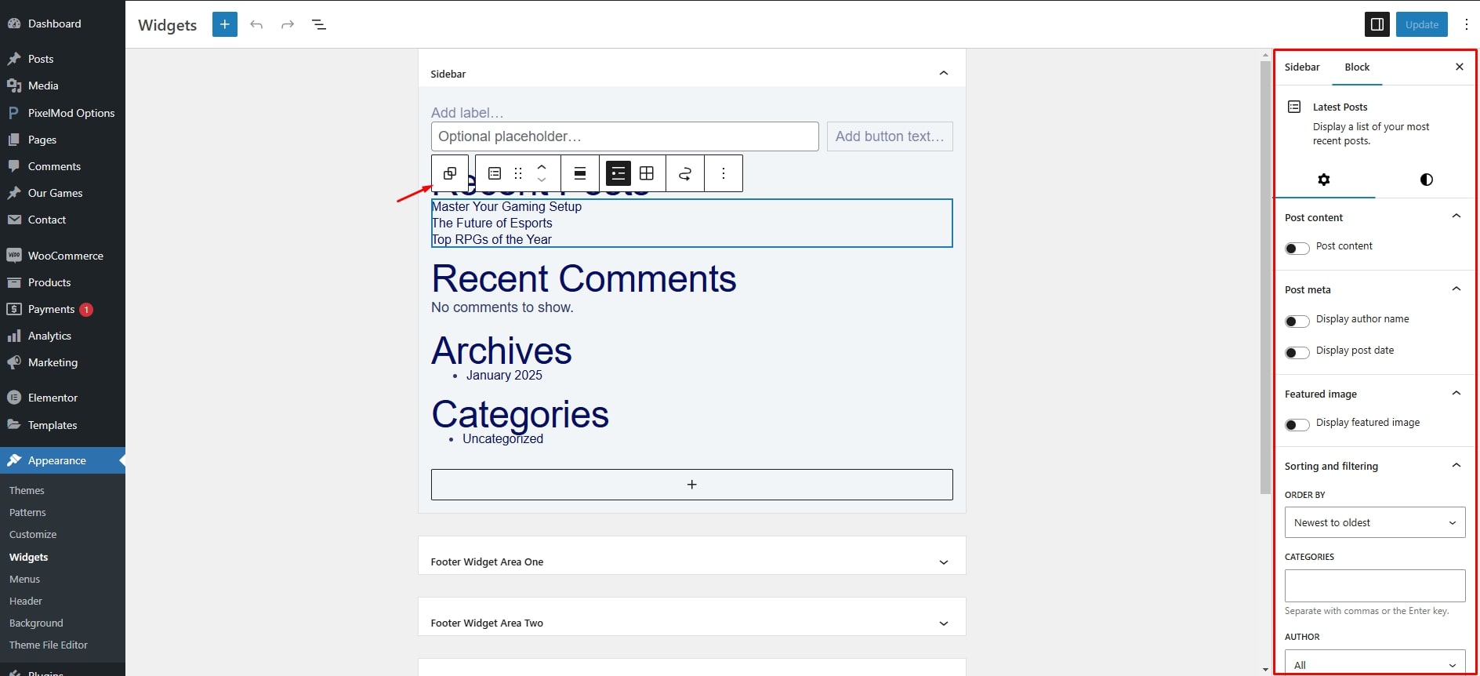The height and width of the screenshot is (676, 1480).
Task: Collapse the Sorting and filtering section
Action: click(x=1456, y=465)
